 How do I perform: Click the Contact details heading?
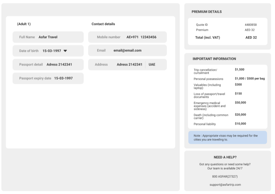(103, 24)
